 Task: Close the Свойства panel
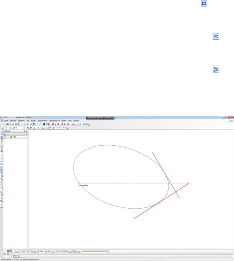point(27,131)
